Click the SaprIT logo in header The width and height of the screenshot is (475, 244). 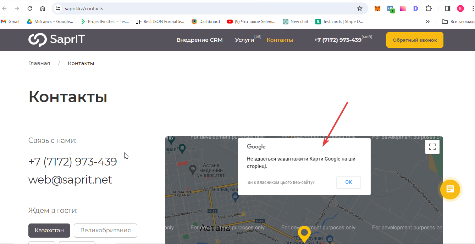coord(57,40)
